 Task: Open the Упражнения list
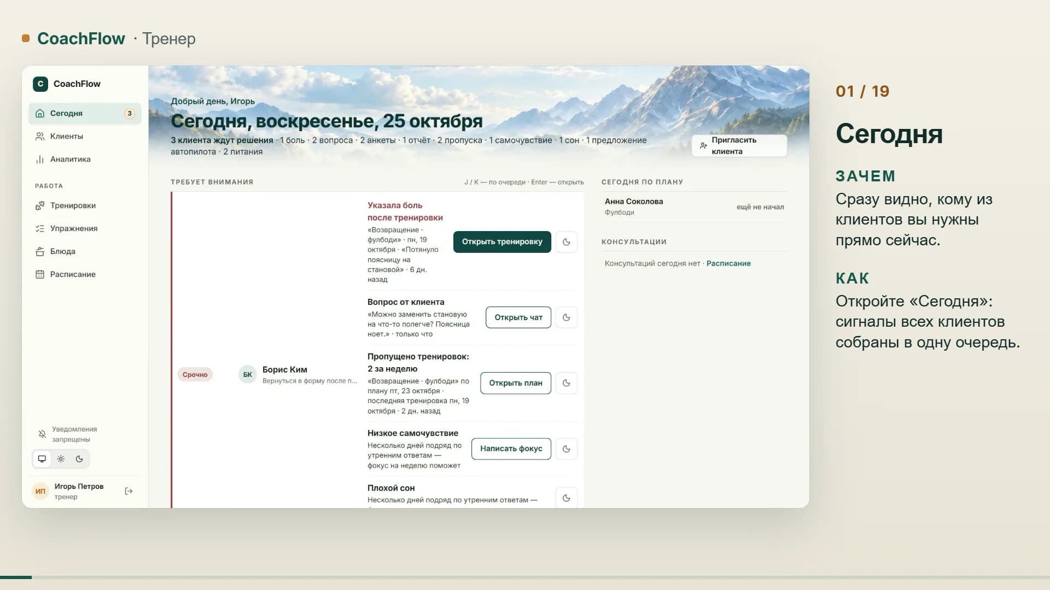point(85,228)
